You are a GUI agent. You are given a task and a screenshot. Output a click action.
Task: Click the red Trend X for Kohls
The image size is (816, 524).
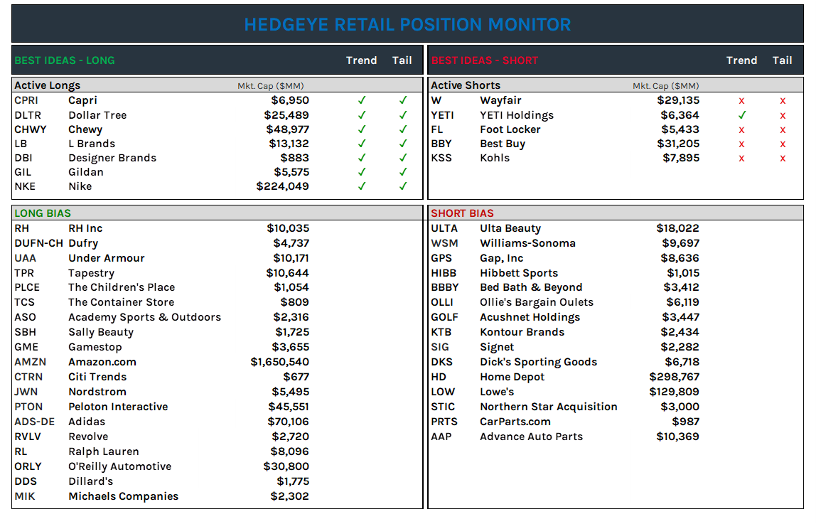[742, 157]
